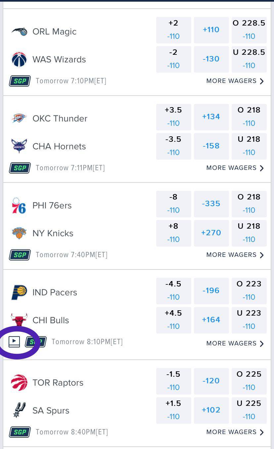Choose WAS Wizards -130 moneyline

click(211, 59)
